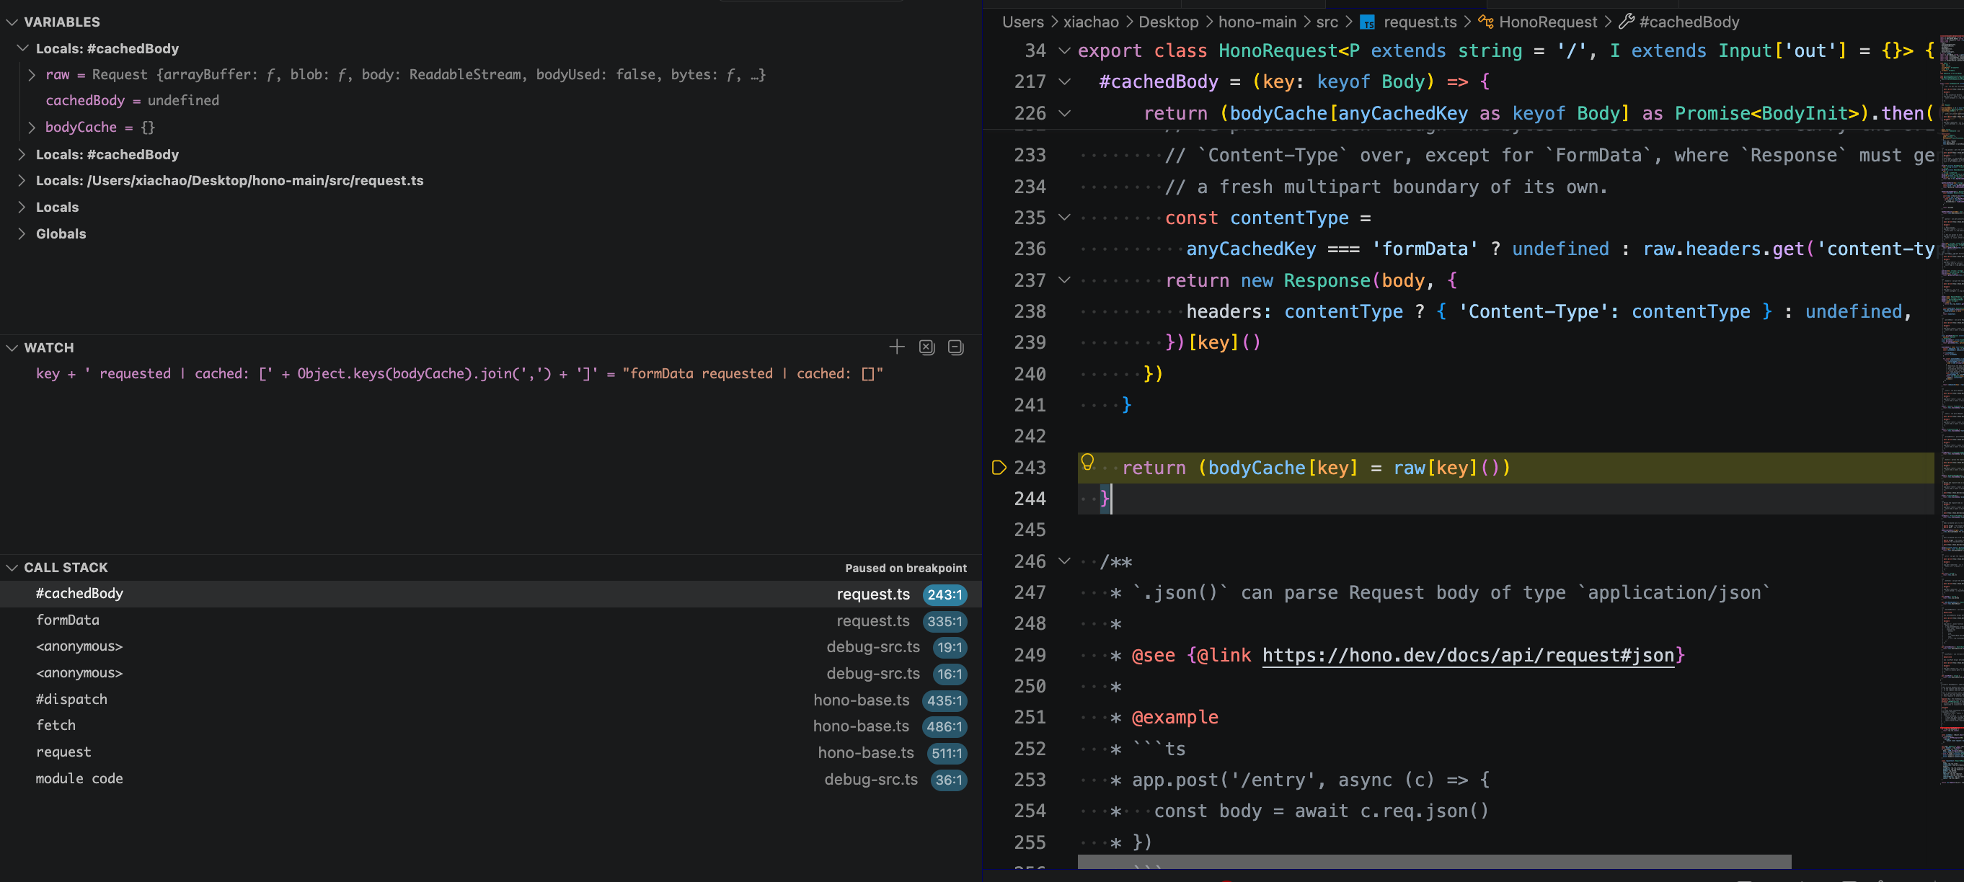Select the anonymous frame at debug-src.ts 16:1
The image size is (1964, 882).
tap(490, 673)
